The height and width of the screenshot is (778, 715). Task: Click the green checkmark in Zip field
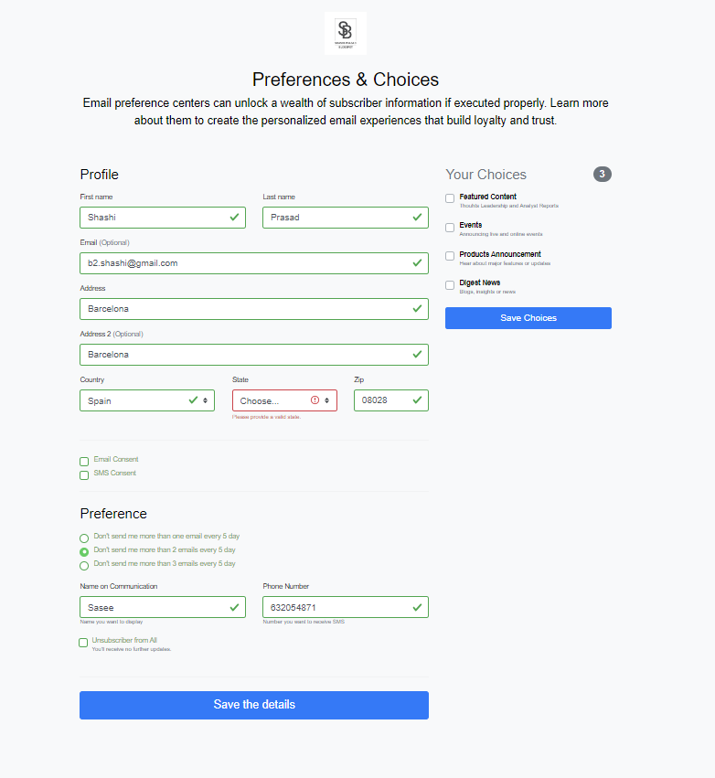pos(417,400)
